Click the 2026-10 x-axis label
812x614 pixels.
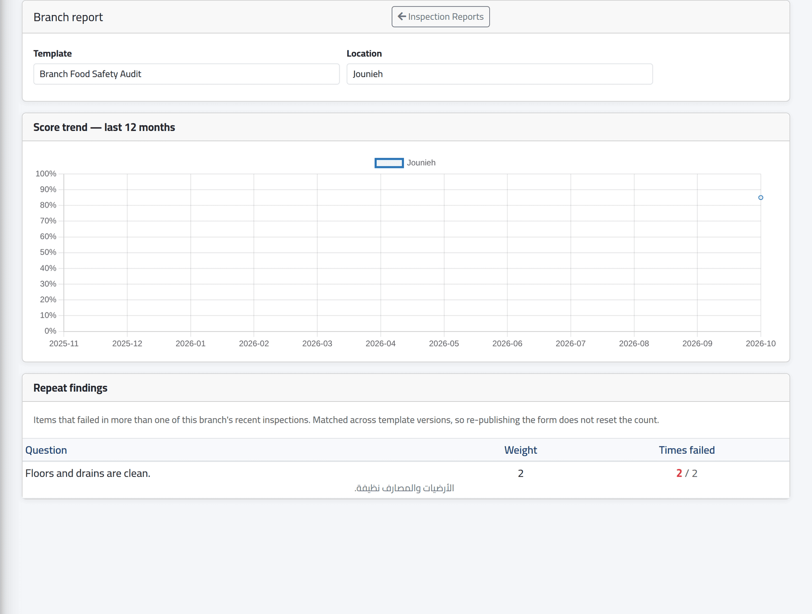click(x=761, y=344)
